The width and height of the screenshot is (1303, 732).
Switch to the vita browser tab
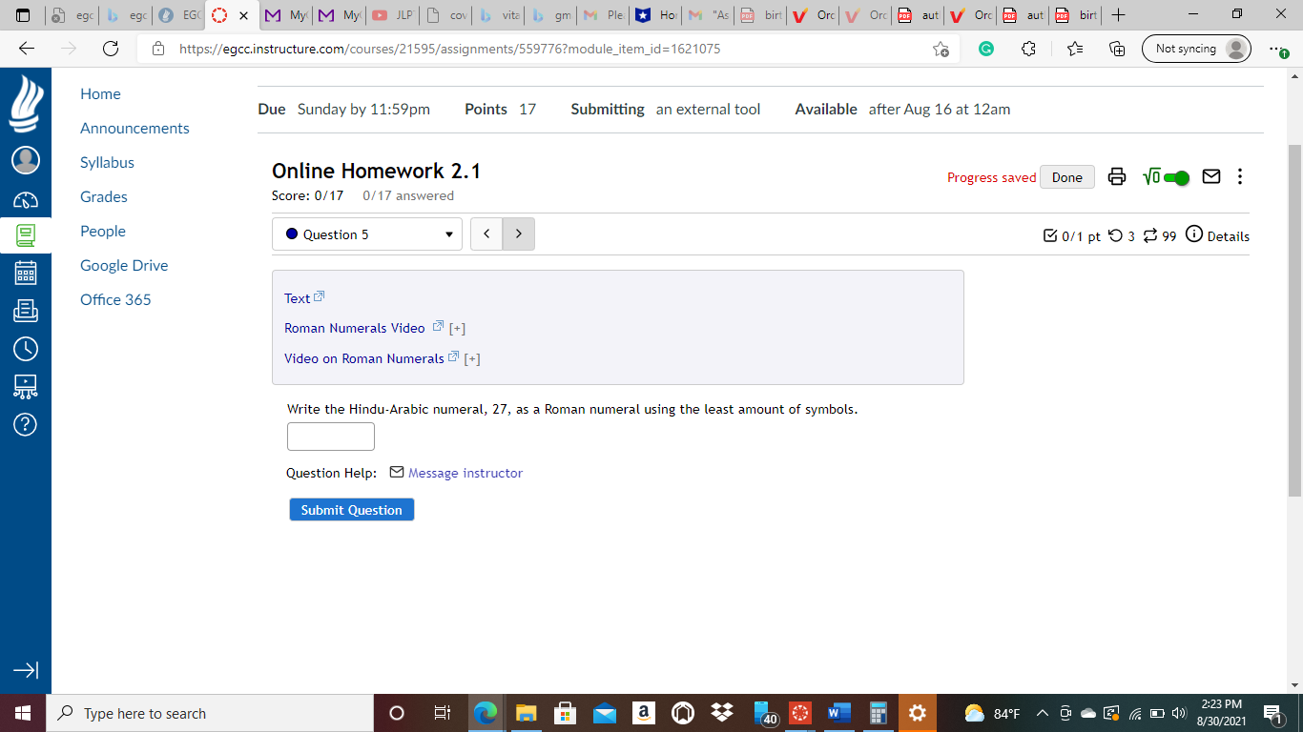pos(499,15)
